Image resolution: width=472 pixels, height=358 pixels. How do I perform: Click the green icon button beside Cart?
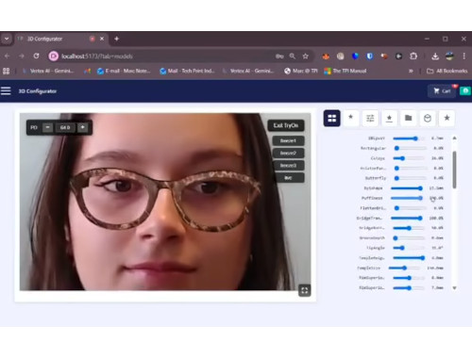[465, 90]
